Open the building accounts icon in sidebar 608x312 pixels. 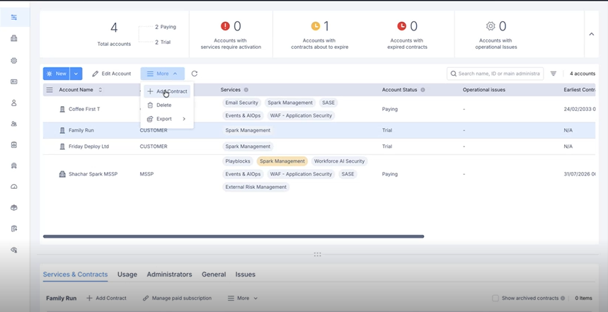pos(14,38)
